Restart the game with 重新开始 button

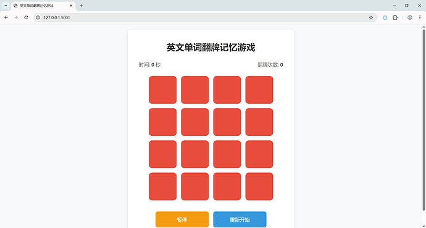(x=240, y=219)
